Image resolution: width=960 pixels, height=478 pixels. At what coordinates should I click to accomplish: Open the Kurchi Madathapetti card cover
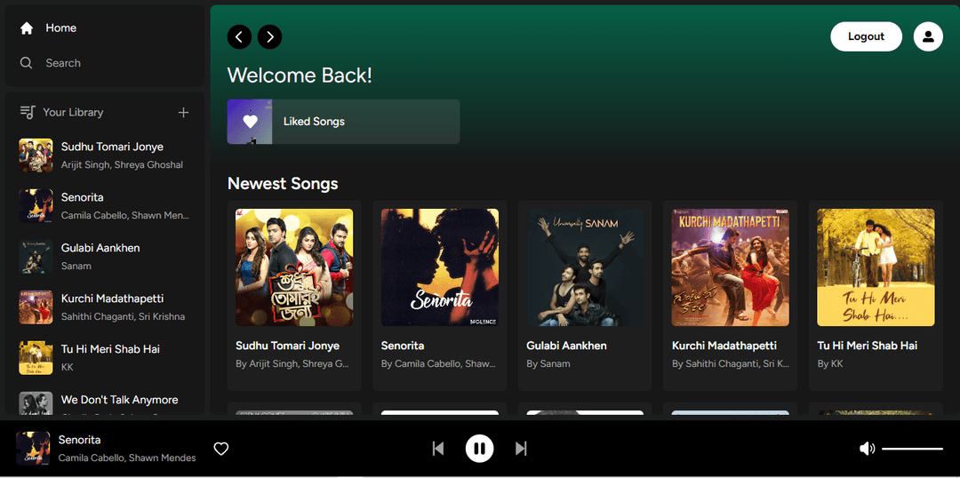[731, 267]
